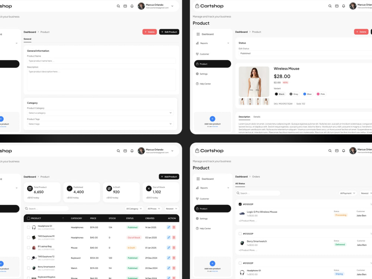Viewport: 372px width, 279px height.
Task: Click Dashboard breadcrumb on Orders screen
Action: [241, 177]
